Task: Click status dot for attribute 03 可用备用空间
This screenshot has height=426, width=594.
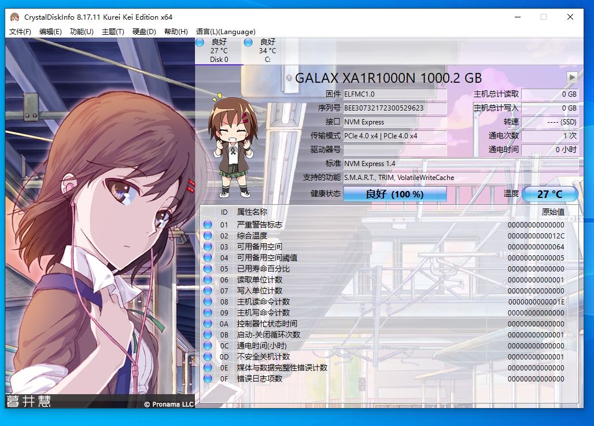Action: click(x=208, y=247)
